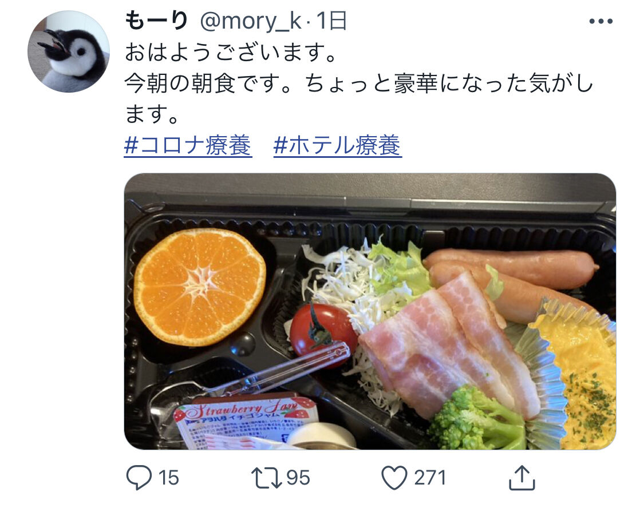Screen dimensions: 644x508
Task: Open the three-dot more options menu
Action: tap(601, 21)
